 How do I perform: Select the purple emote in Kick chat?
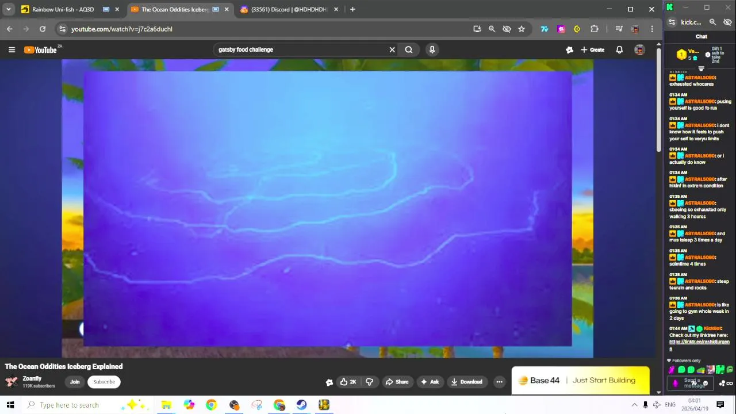672,370
